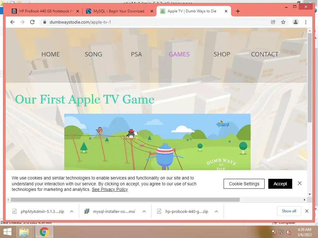Open a new tab with plus button

238,11
